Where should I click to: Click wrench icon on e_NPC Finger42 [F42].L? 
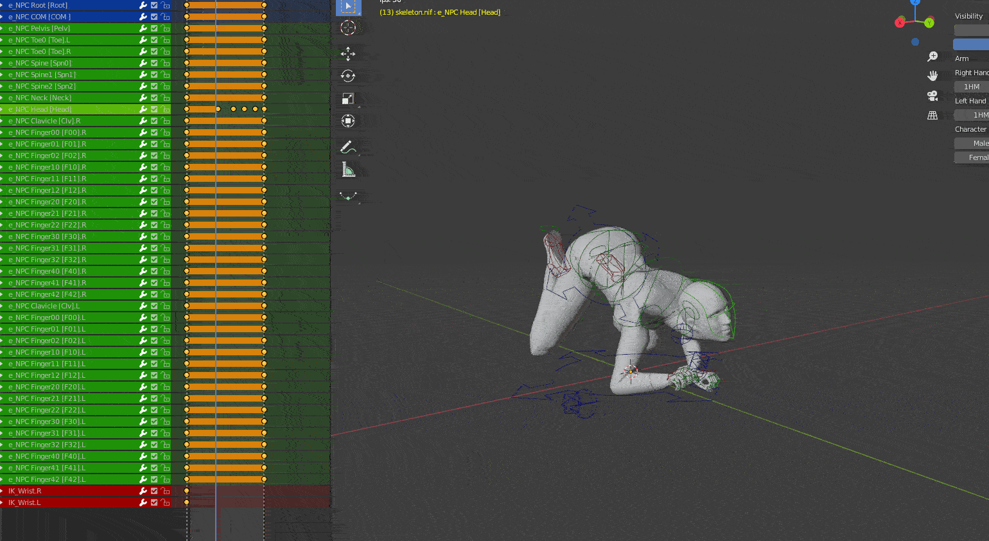(143, 479)
